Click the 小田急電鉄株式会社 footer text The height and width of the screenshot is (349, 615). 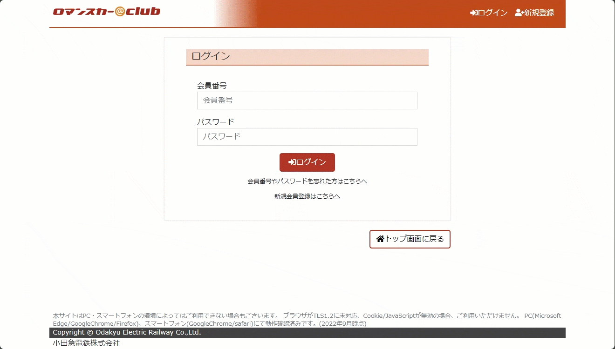point(86,343)
